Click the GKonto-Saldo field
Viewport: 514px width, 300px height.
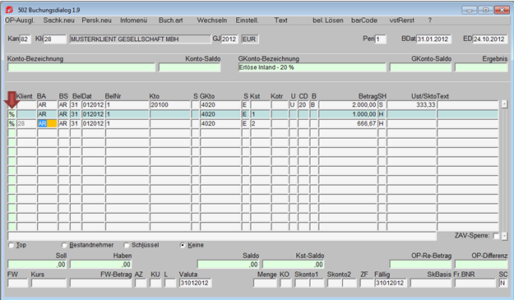coord(420,67)
